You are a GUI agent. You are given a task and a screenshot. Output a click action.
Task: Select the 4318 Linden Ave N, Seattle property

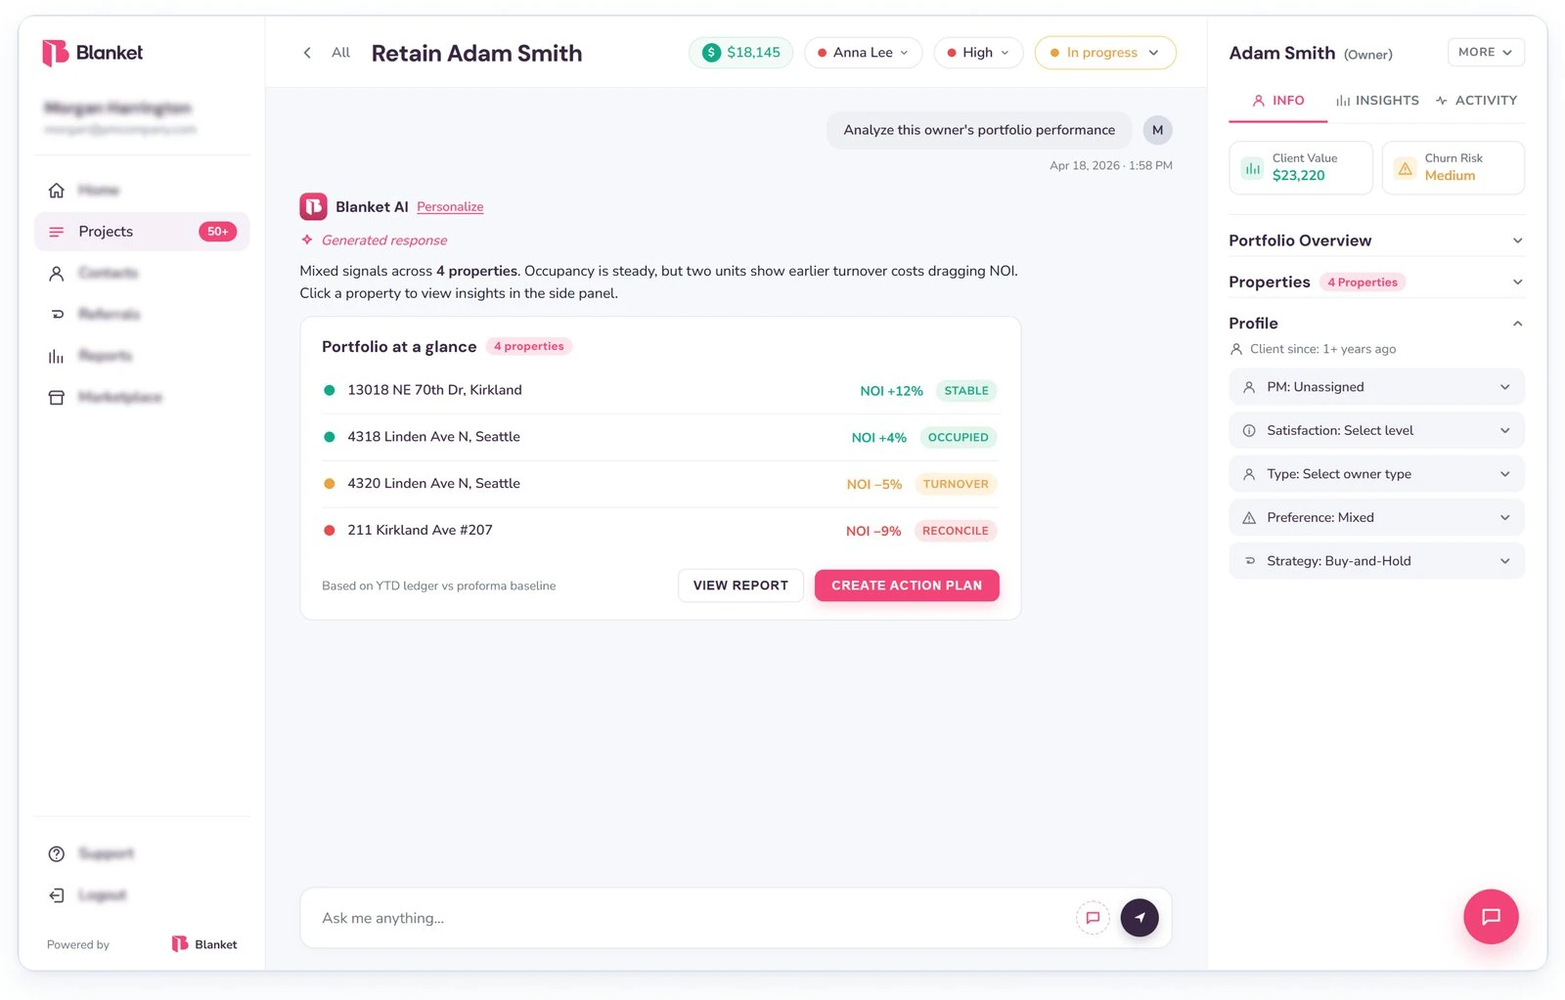coord(660,437)
